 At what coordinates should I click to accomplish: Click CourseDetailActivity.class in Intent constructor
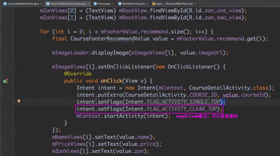[229, 88]
